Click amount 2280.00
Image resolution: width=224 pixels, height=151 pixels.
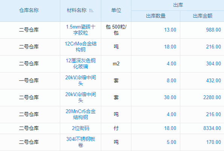[x=212, y=97]
